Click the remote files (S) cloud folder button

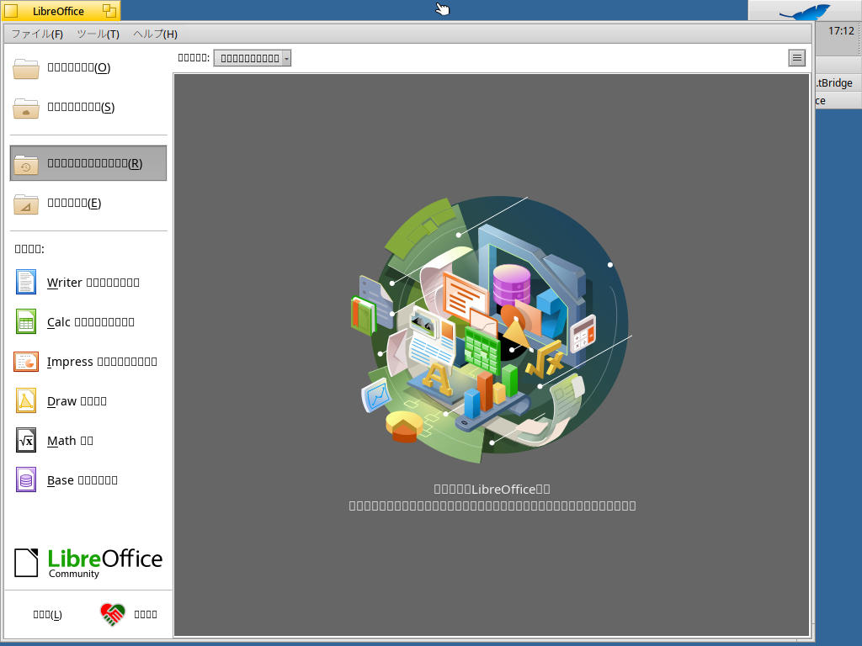88,107
